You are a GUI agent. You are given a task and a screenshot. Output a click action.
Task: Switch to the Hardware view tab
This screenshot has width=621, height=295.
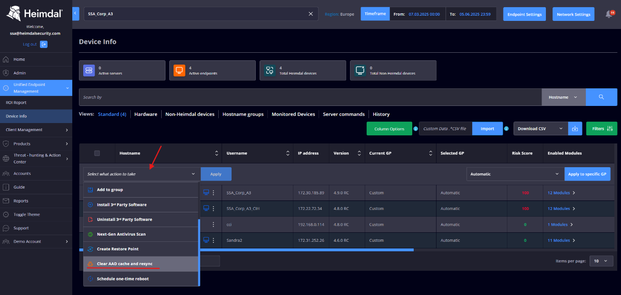(146, 114)
